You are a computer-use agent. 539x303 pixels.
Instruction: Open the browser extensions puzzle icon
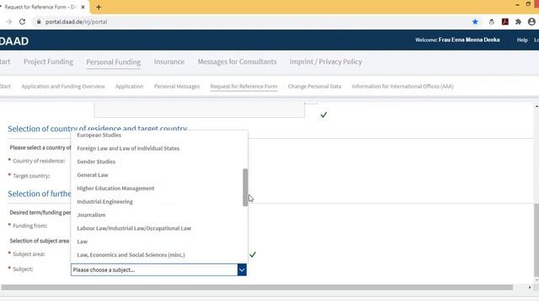[518, 22]
